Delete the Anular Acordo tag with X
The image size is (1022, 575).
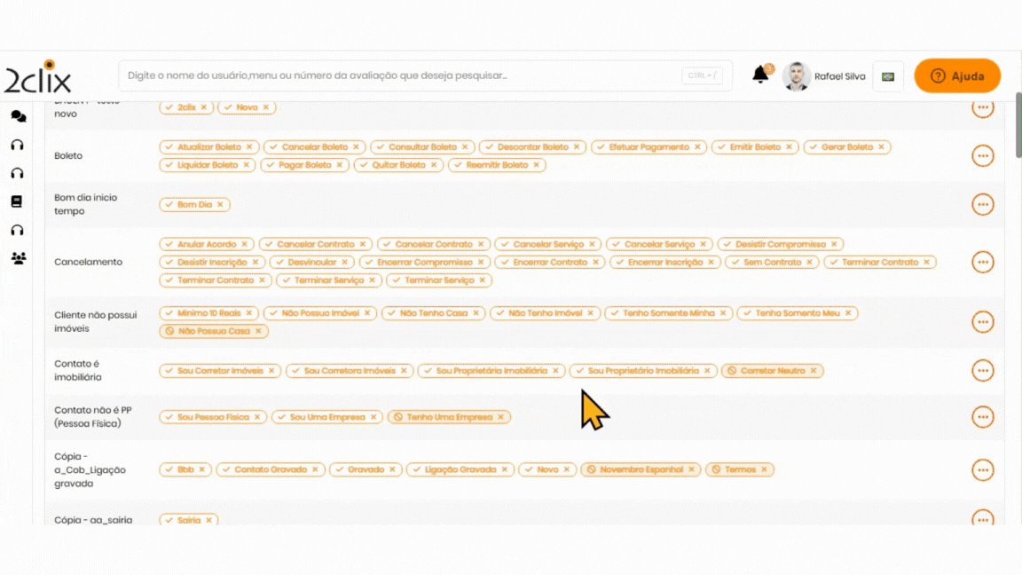pos(245,244)
